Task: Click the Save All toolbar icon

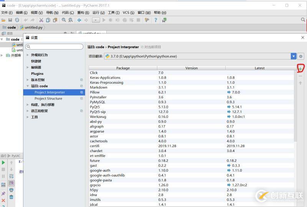Action: click(10, 20)
